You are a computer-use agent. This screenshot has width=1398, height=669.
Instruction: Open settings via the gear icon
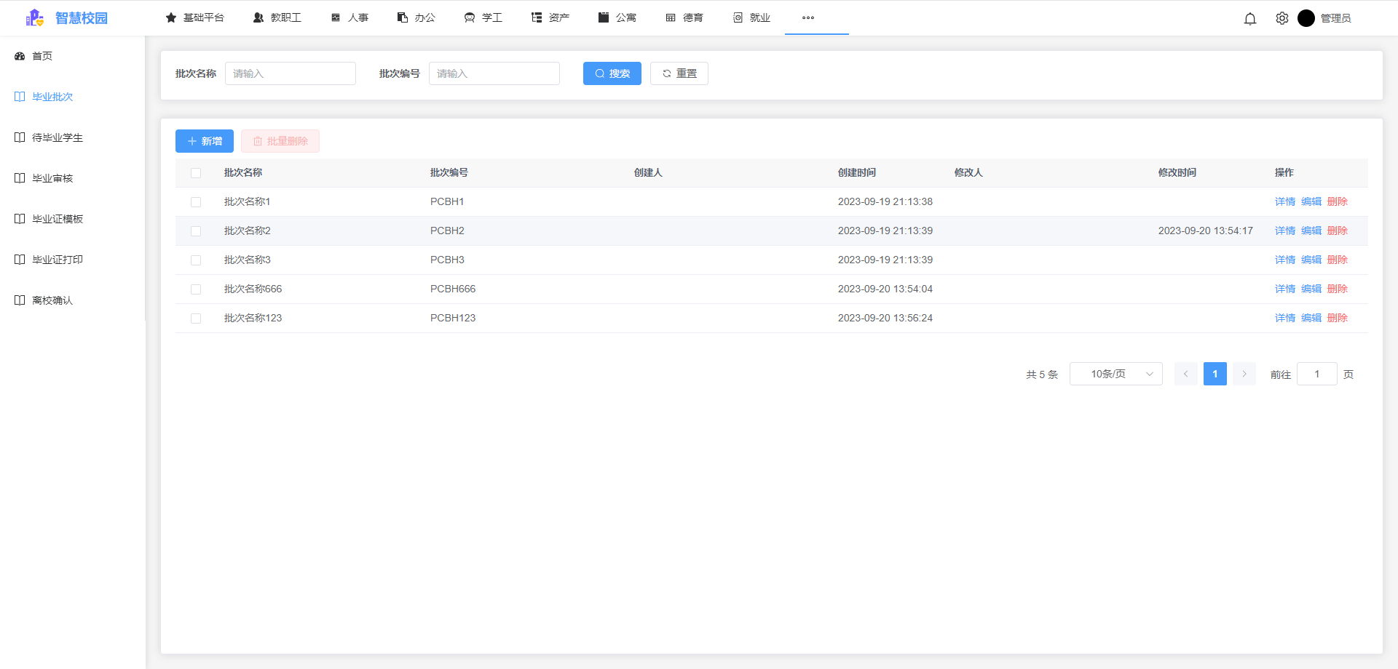1281,19
